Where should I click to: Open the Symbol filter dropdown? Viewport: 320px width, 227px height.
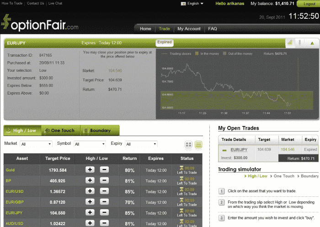[x=90, y=144]
